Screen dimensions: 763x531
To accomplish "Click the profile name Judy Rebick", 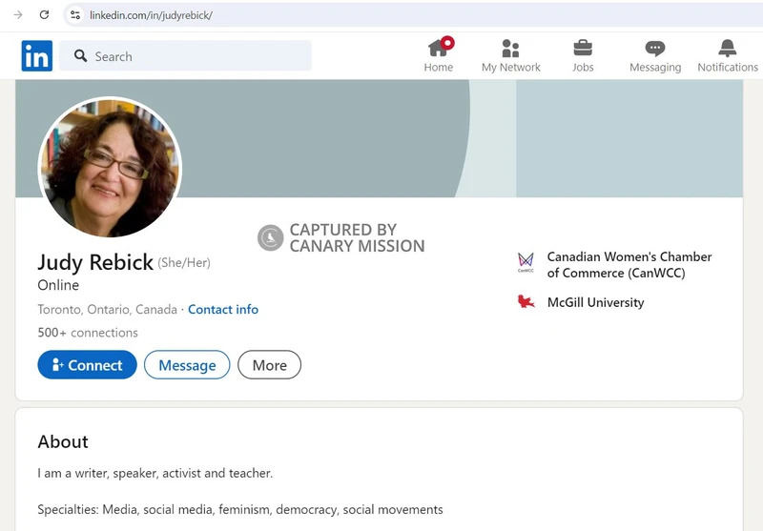I will [95, 262].
